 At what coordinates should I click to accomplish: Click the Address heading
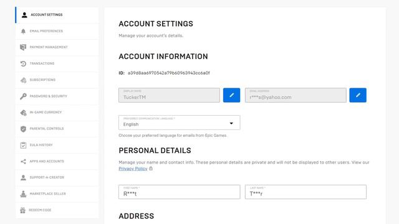point(136,216)
